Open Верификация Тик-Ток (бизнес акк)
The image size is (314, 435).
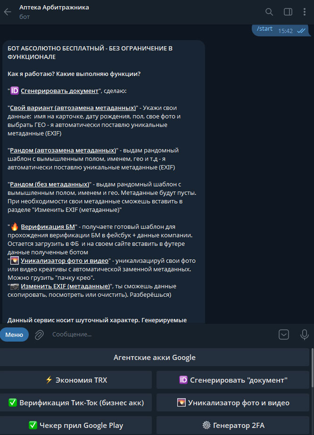pos(75,402)
